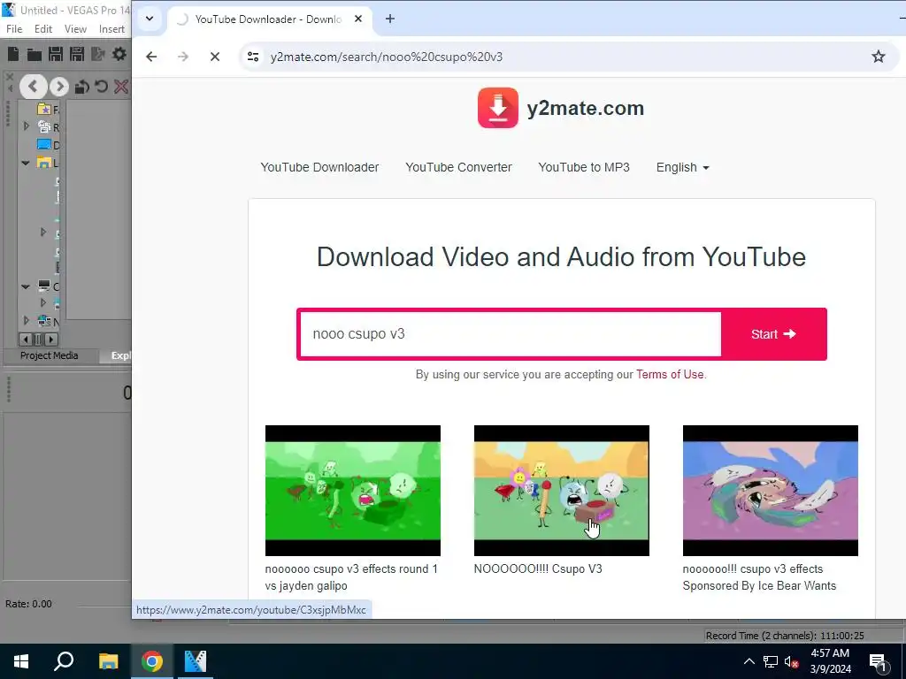This screenshot has width=906, height=679.
Task: Refresh the VEGAS Explorer view
Action: (101, 87)
